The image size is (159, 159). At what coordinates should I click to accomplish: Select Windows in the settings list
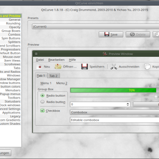pyautogui.click(x=11, y=75)
